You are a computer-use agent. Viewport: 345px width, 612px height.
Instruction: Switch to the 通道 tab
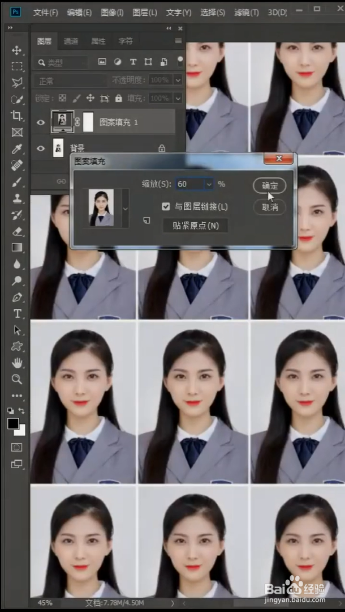point(71,41)
